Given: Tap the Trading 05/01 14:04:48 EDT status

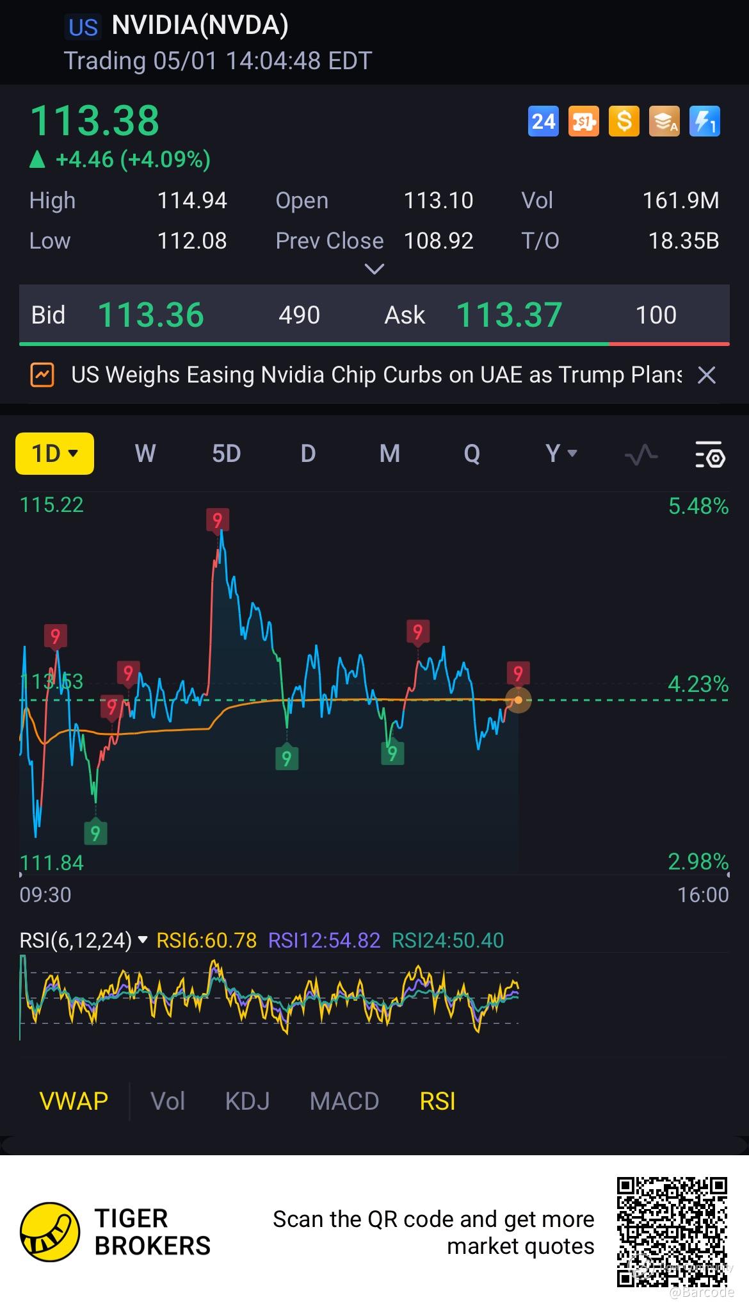Looking at the screenshot, I should pos(218,61).
